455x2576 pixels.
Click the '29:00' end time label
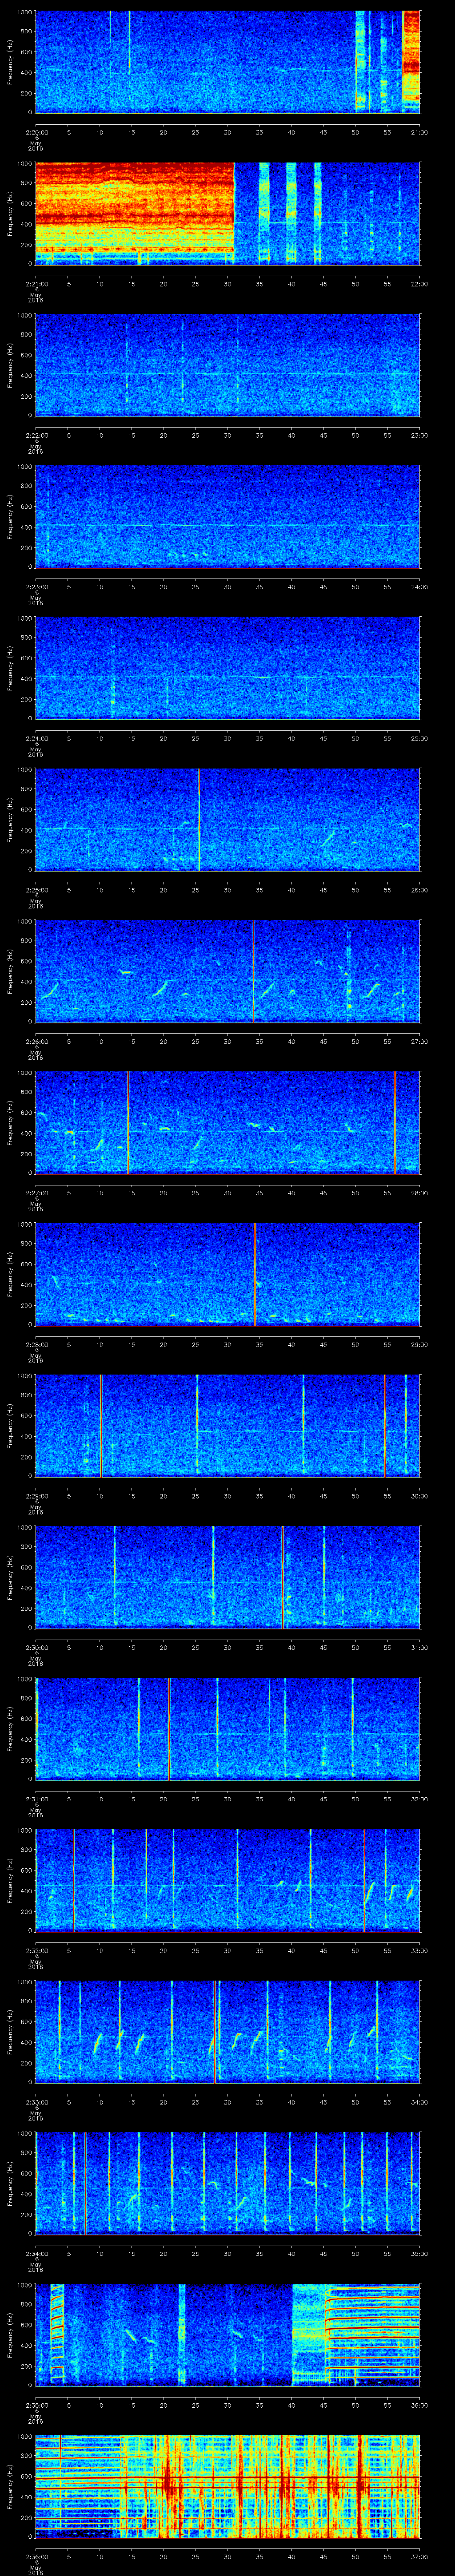(420, 1344)
